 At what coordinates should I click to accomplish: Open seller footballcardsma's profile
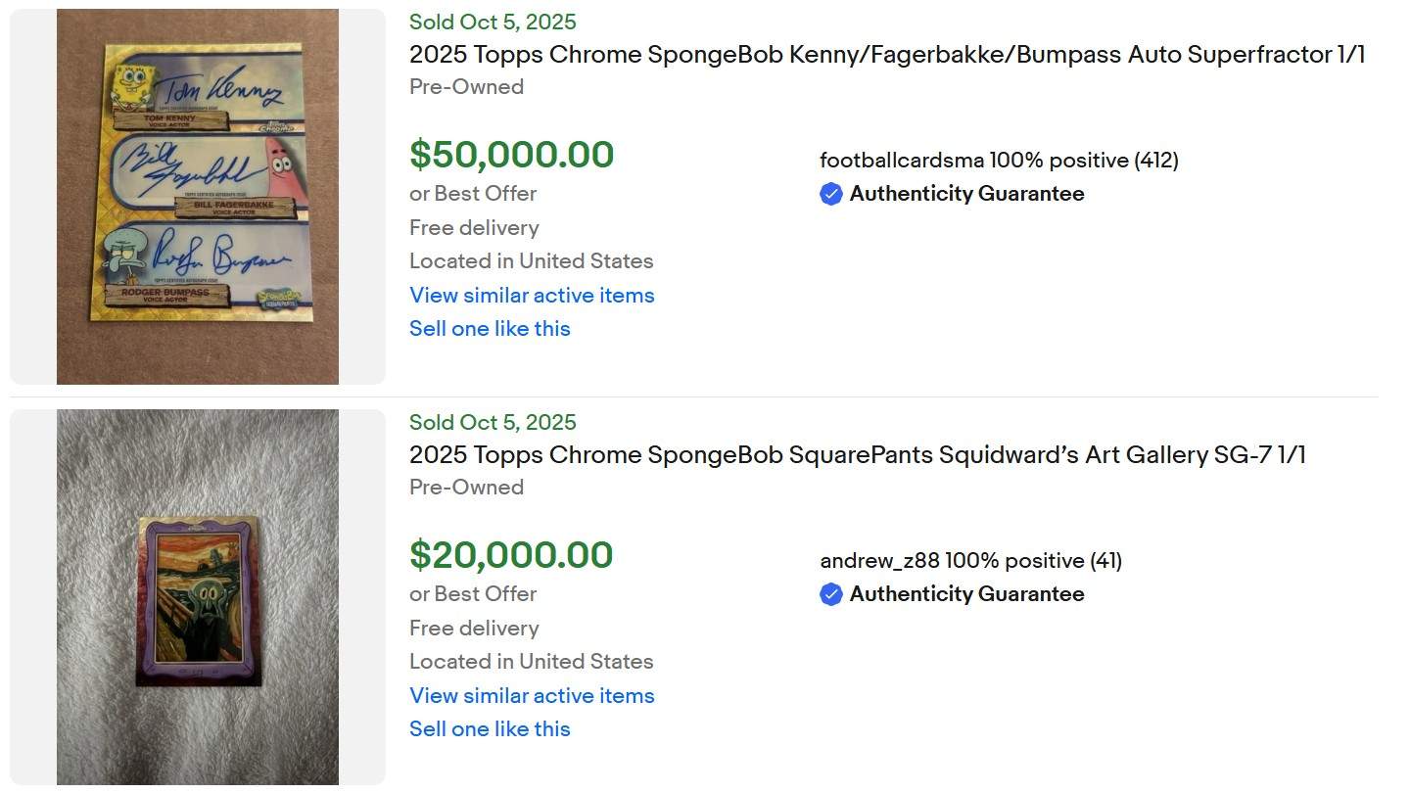(902, 161)
